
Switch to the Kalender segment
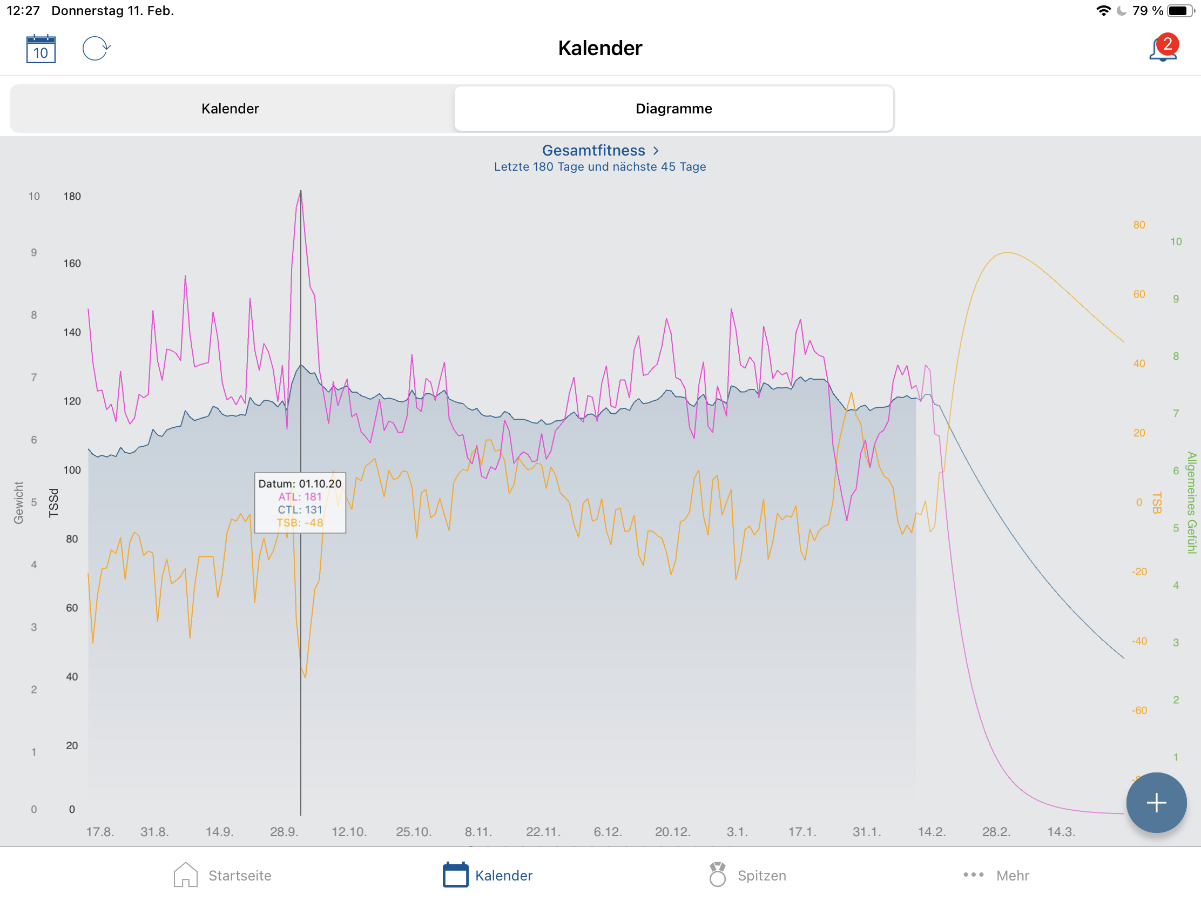click(230, 109)
